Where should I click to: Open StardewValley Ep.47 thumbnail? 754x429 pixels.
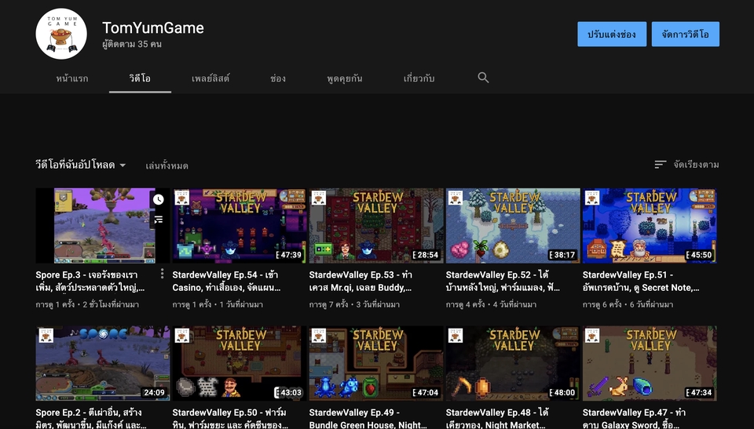[650, 363]
